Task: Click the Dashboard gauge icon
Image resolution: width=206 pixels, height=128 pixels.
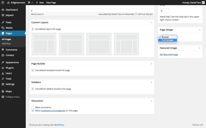Action: [3, 10]
